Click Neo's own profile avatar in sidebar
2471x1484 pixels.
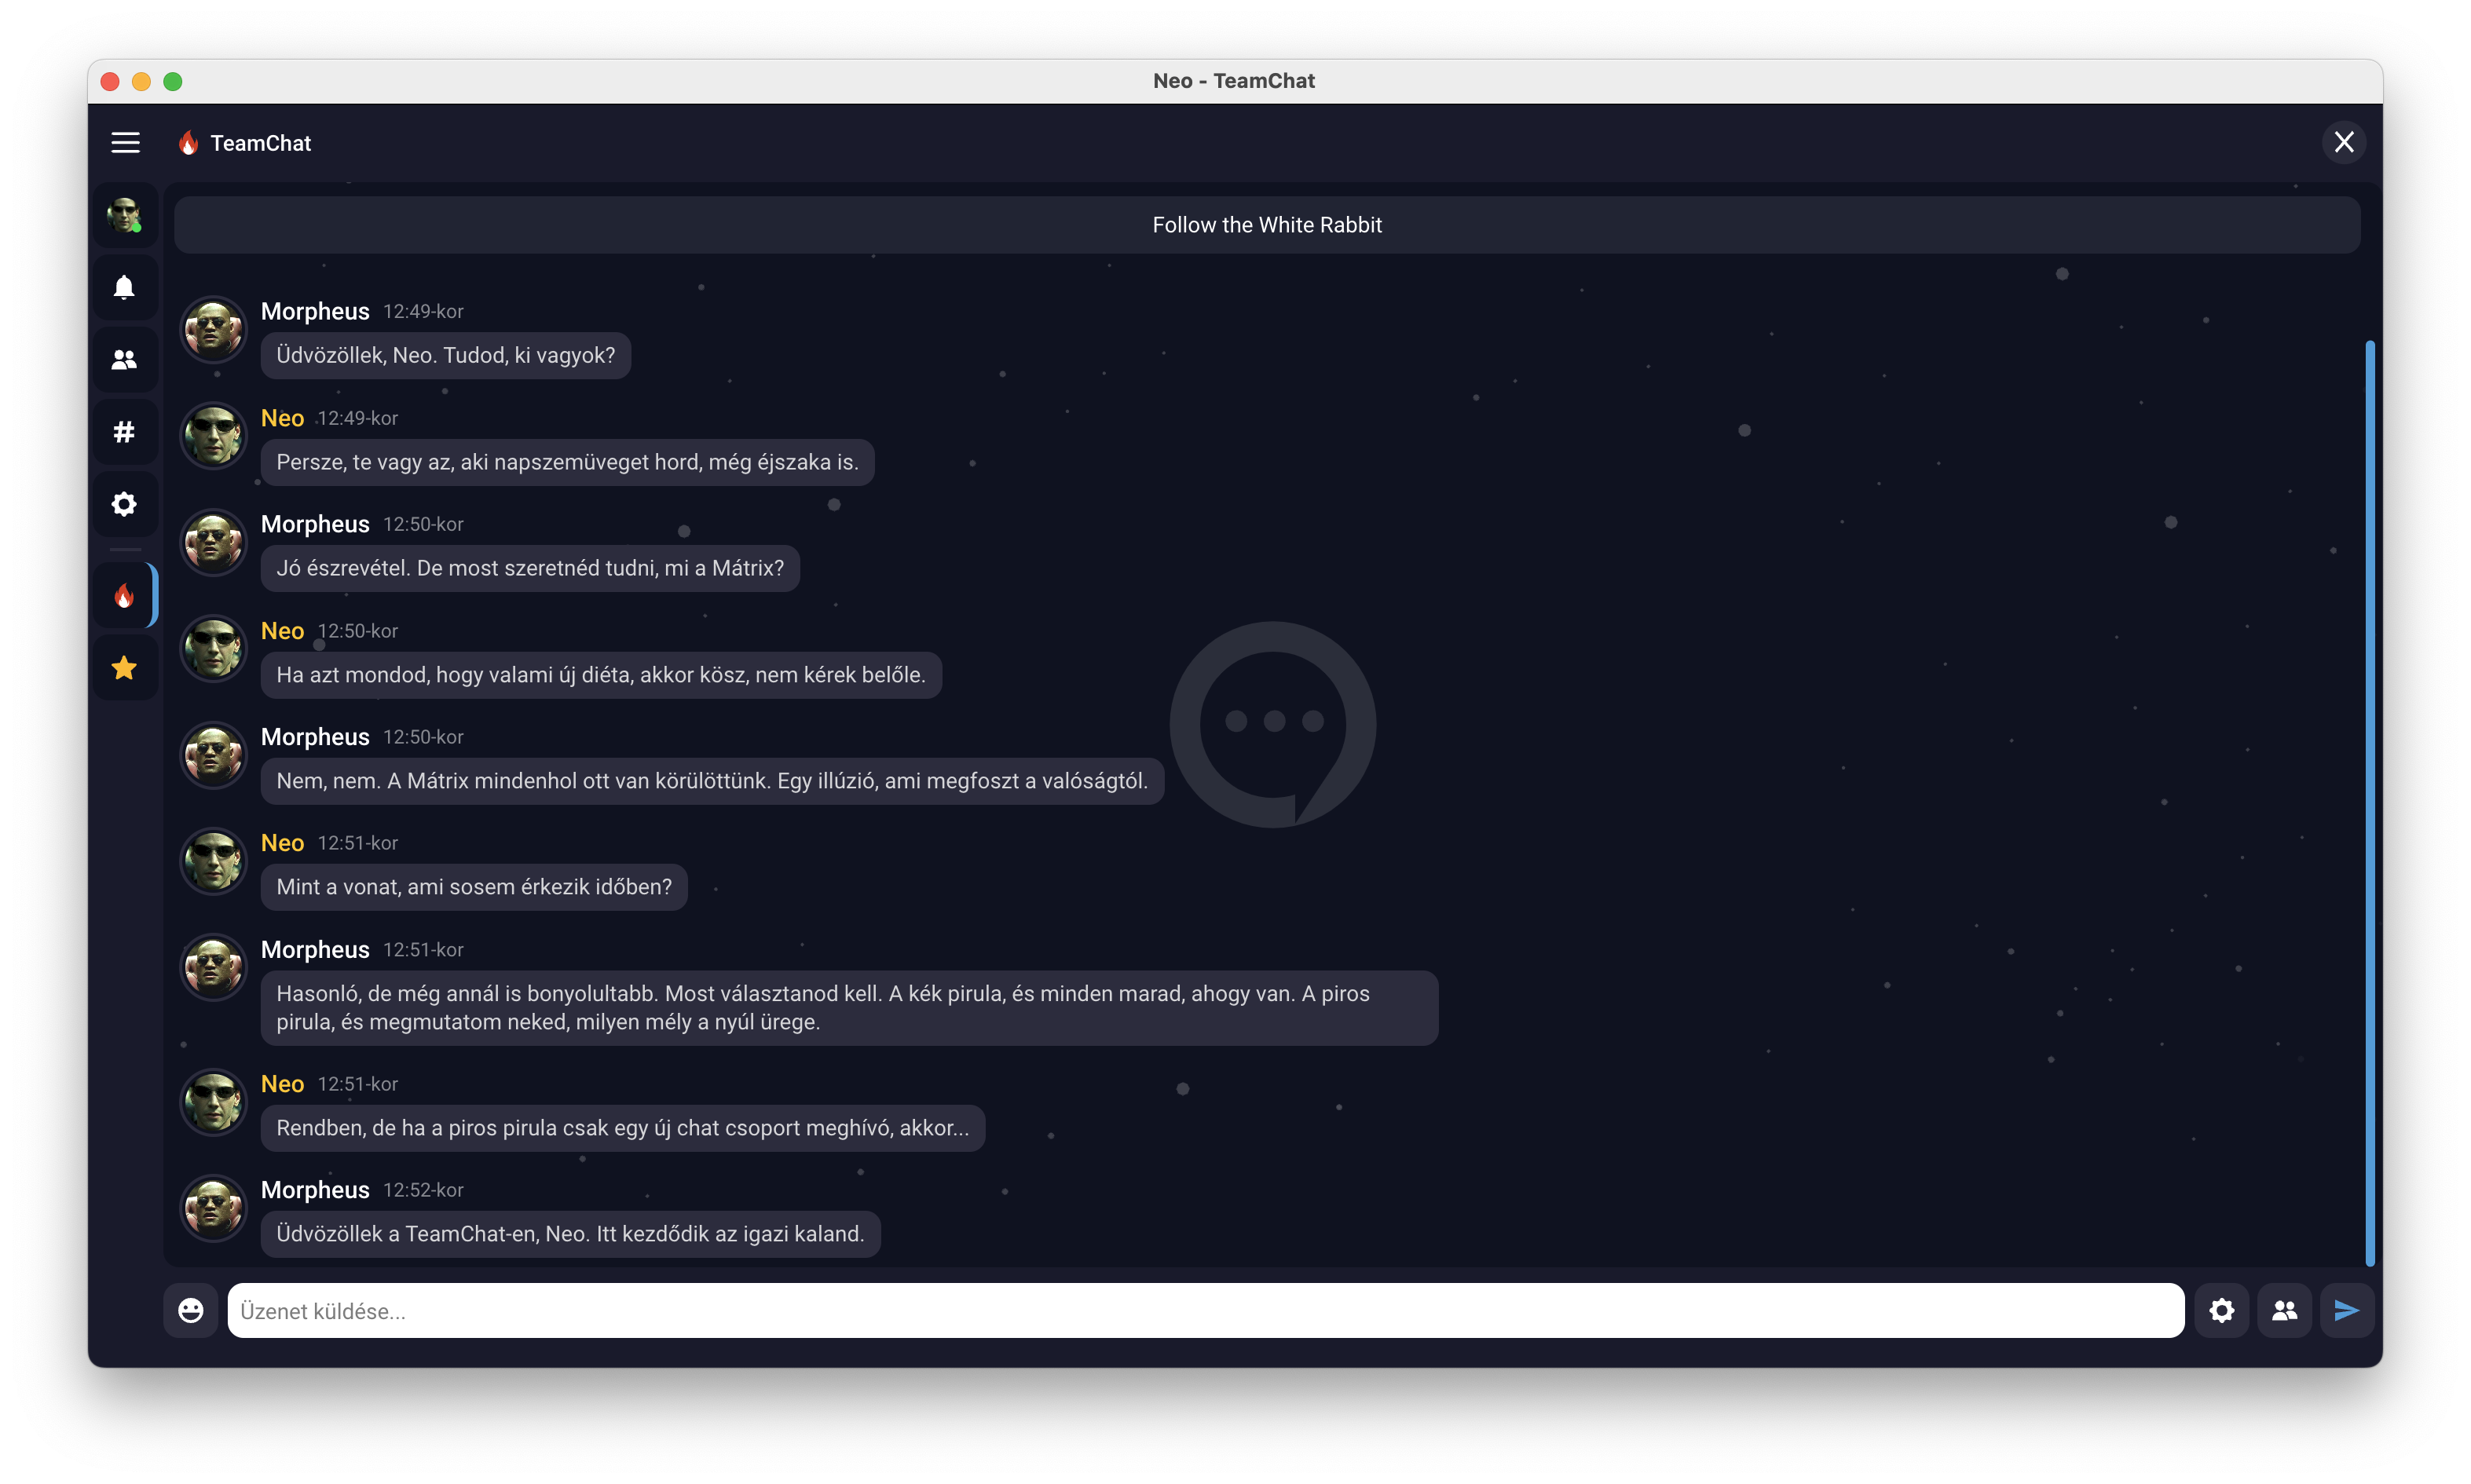coord(124,214)
